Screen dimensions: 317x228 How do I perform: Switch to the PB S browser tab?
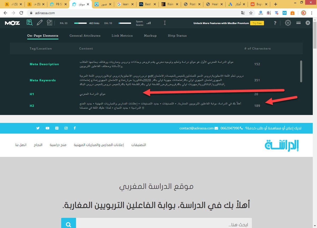(x=58, y=4)
